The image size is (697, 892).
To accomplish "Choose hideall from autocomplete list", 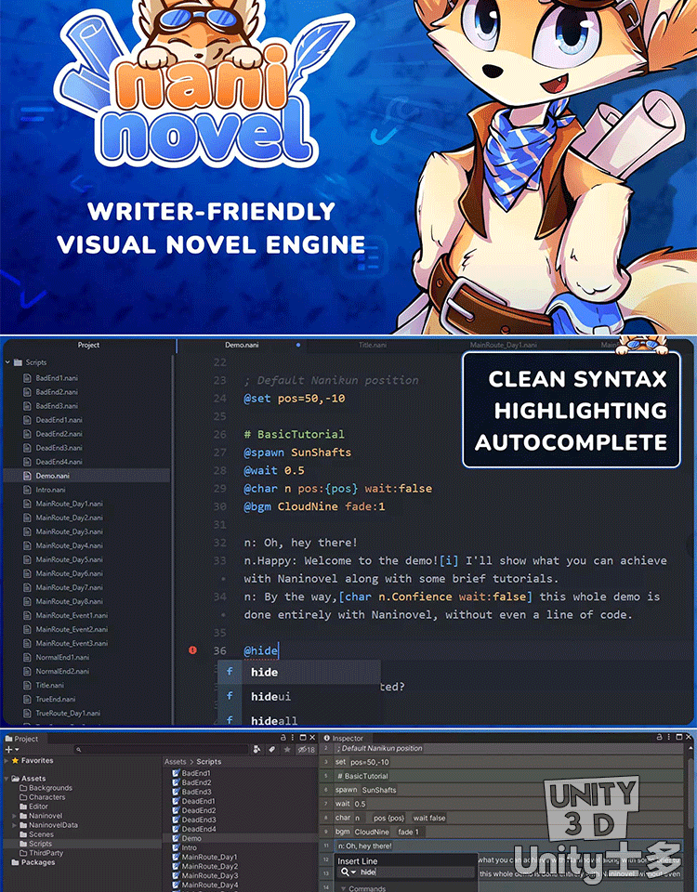I will (299, 719).
